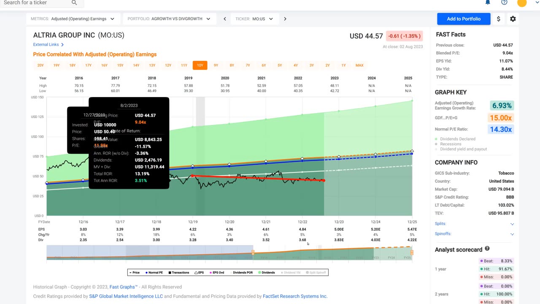The height and width of the screenshot is (304, 540).
Task: Select the 15Y time range tab
Action: 120,65
